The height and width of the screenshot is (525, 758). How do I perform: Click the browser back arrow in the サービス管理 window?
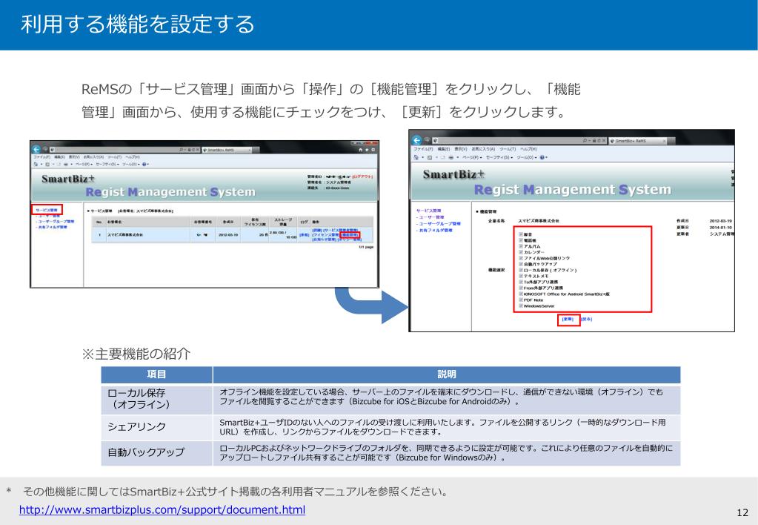(x=36, y=149)
